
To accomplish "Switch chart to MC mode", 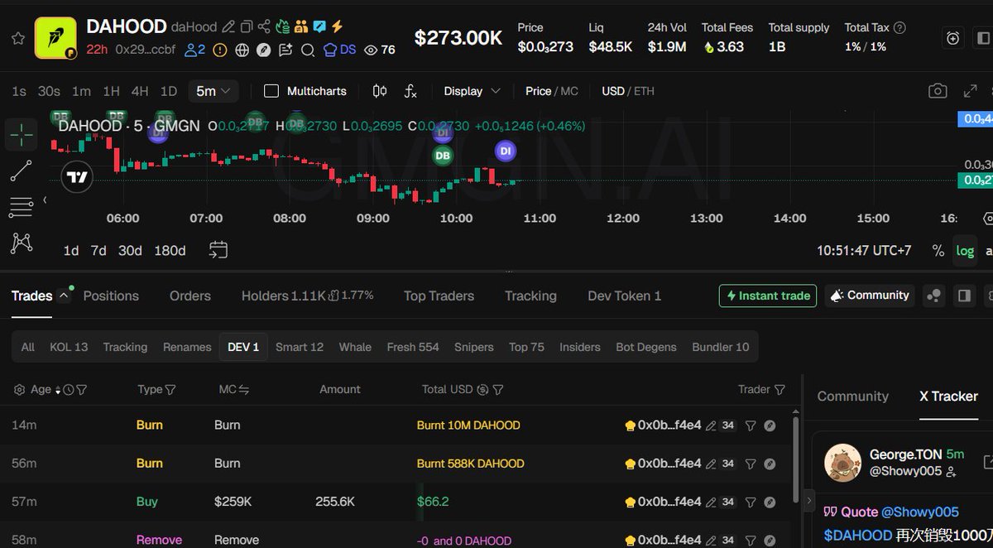I will pyautogui.click(x=569, y=91).
